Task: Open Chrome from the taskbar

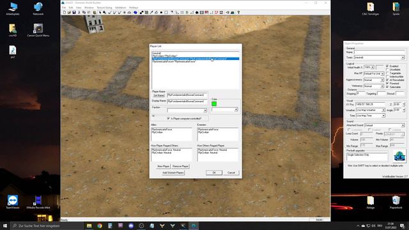Action: (100, 226)
